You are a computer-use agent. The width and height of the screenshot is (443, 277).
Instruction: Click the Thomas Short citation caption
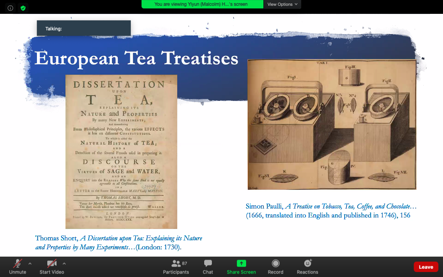pos(118,243)
